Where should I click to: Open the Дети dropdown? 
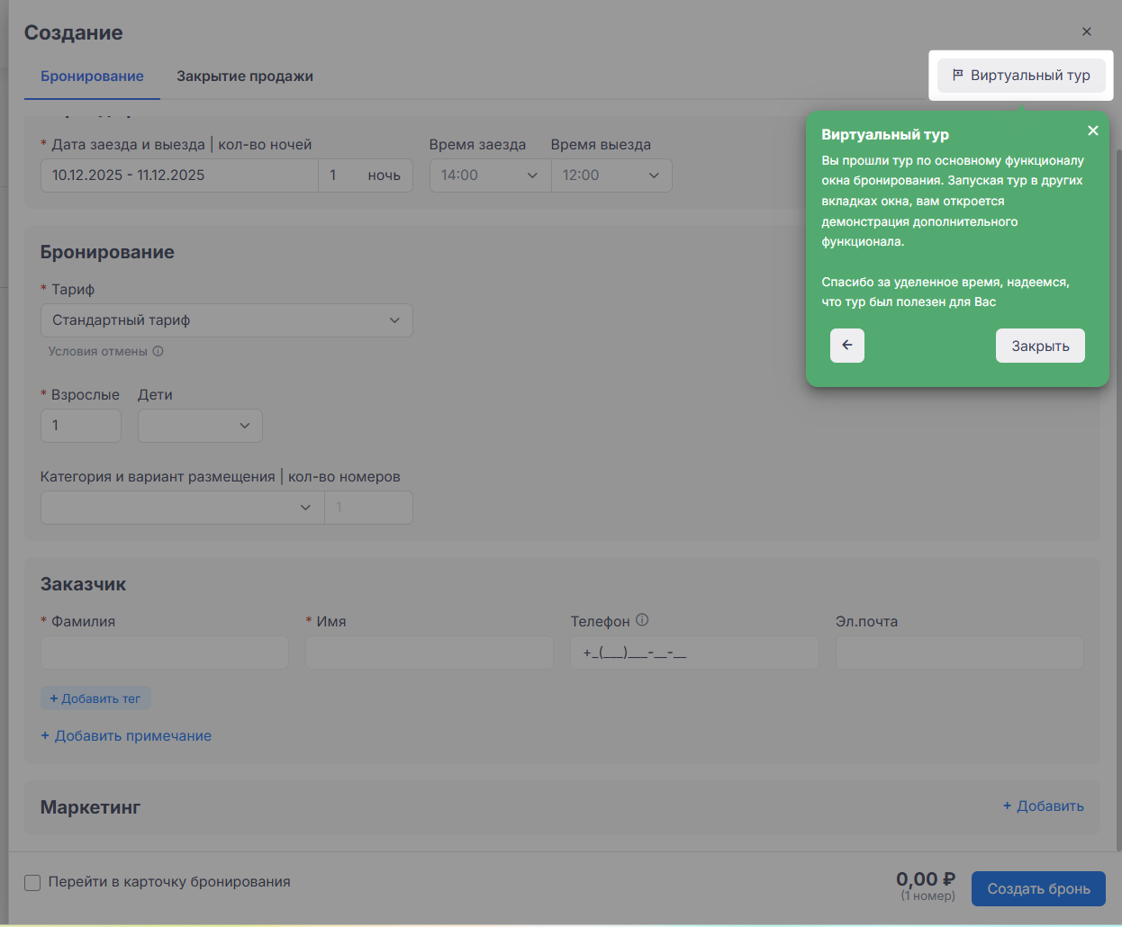coord(200,426)
